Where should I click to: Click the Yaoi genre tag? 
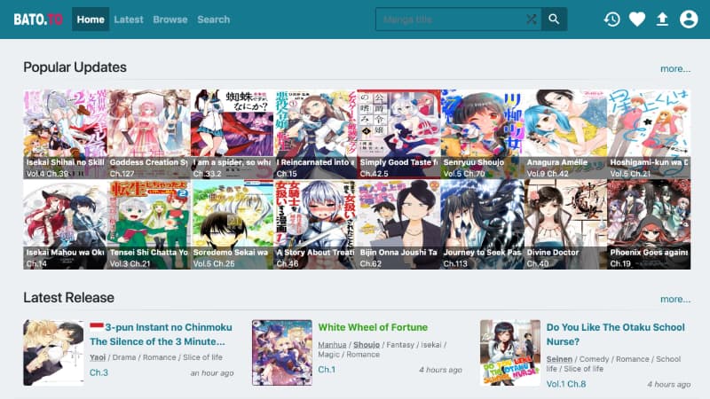click(98, 357)
